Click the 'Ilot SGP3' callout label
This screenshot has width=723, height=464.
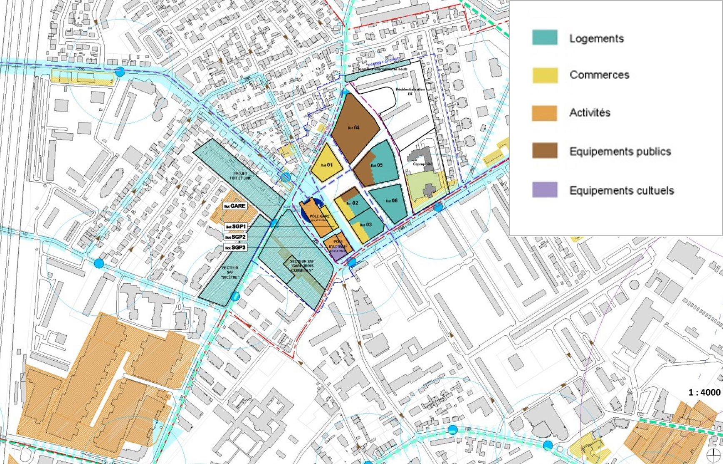(235, 247)
